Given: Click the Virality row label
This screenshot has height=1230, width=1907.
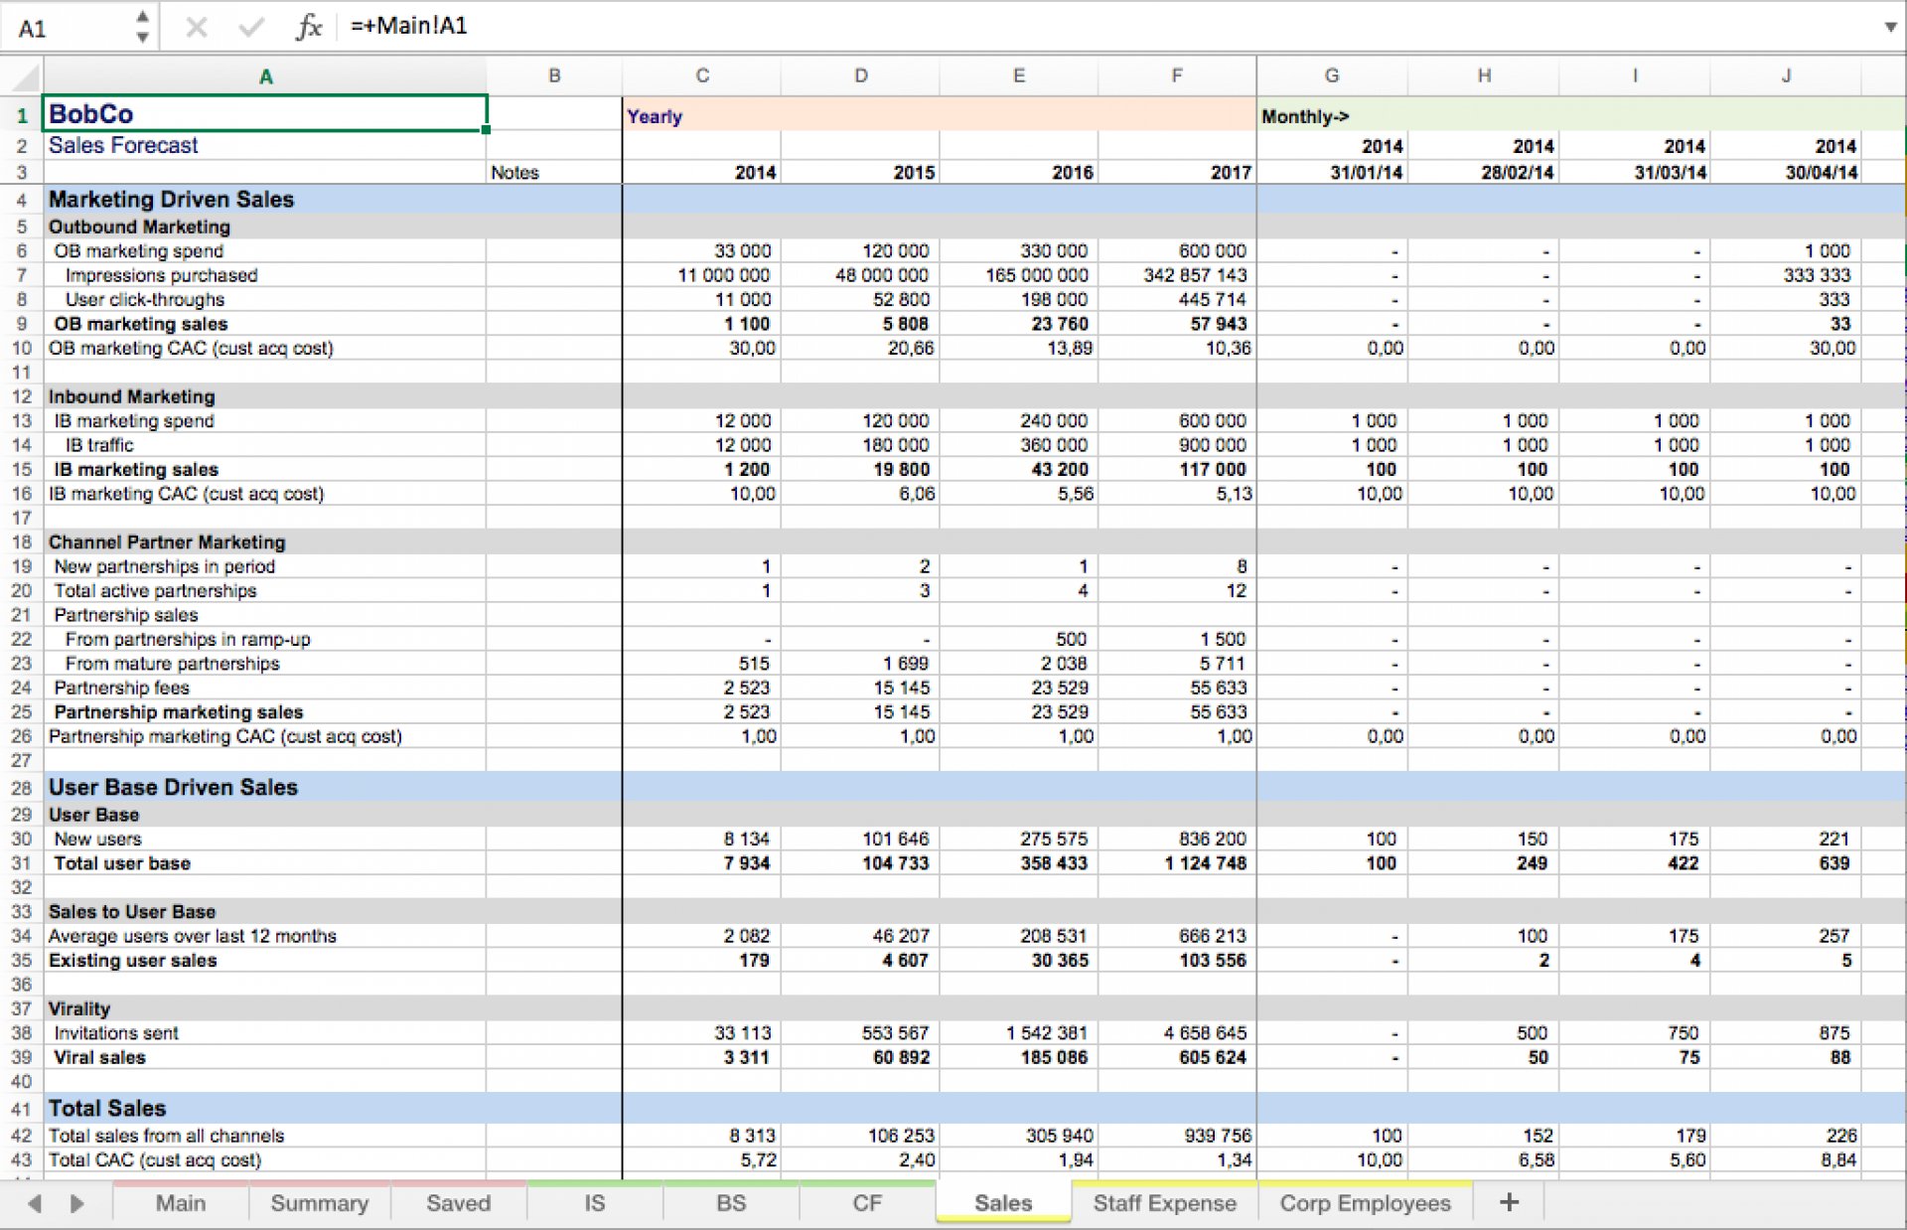Looking at the screenshot, I should 79,1009.
